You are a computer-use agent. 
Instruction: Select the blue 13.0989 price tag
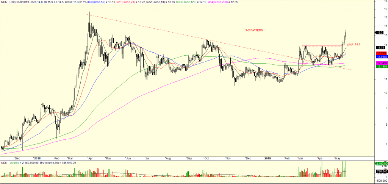pyautogui.click(x=380, y=56)
